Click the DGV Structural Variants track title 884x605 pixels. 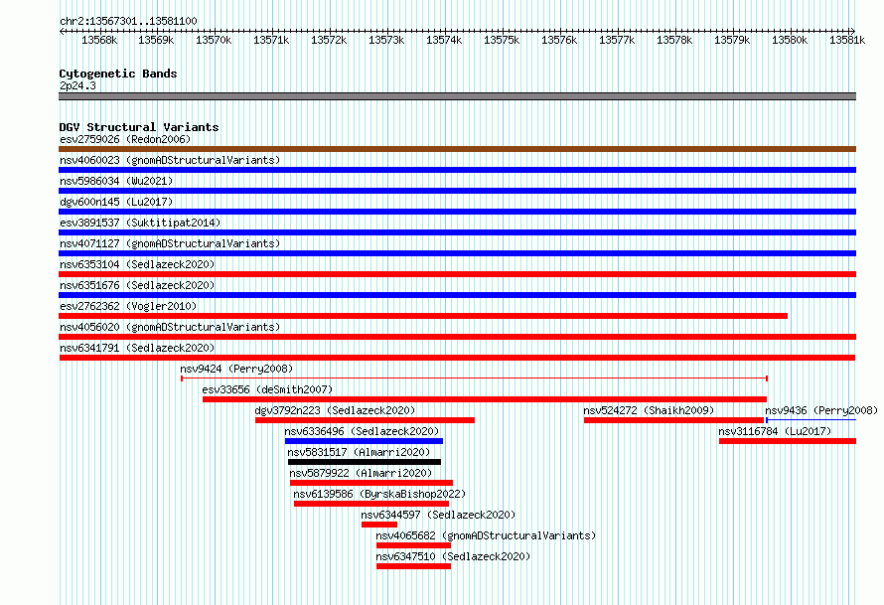pos(139,127)
